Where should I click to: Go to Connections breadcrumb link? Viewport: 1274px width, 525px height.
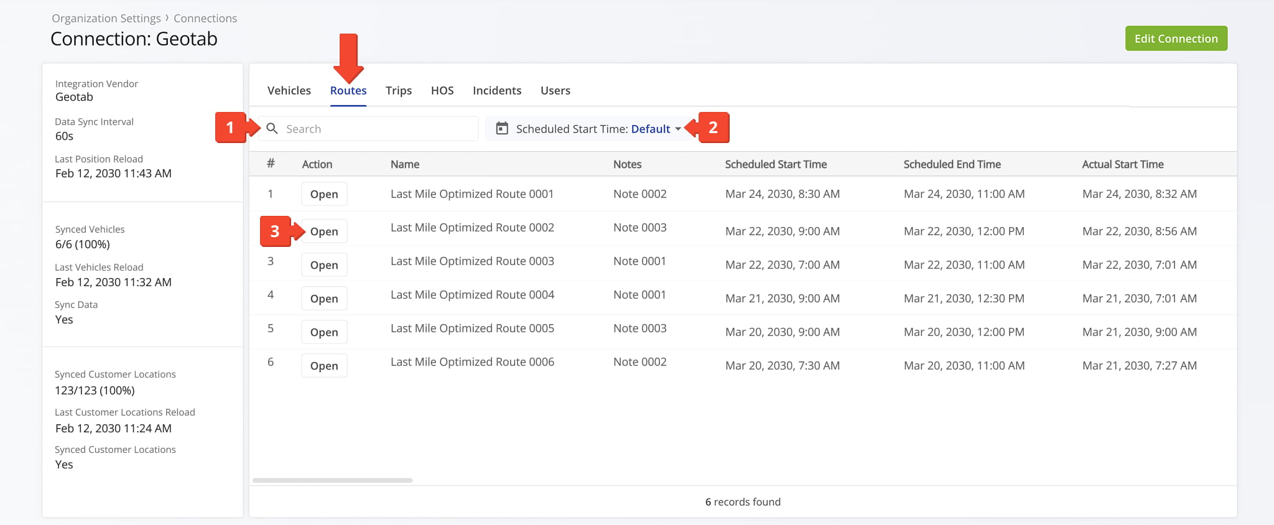(205, 19)
